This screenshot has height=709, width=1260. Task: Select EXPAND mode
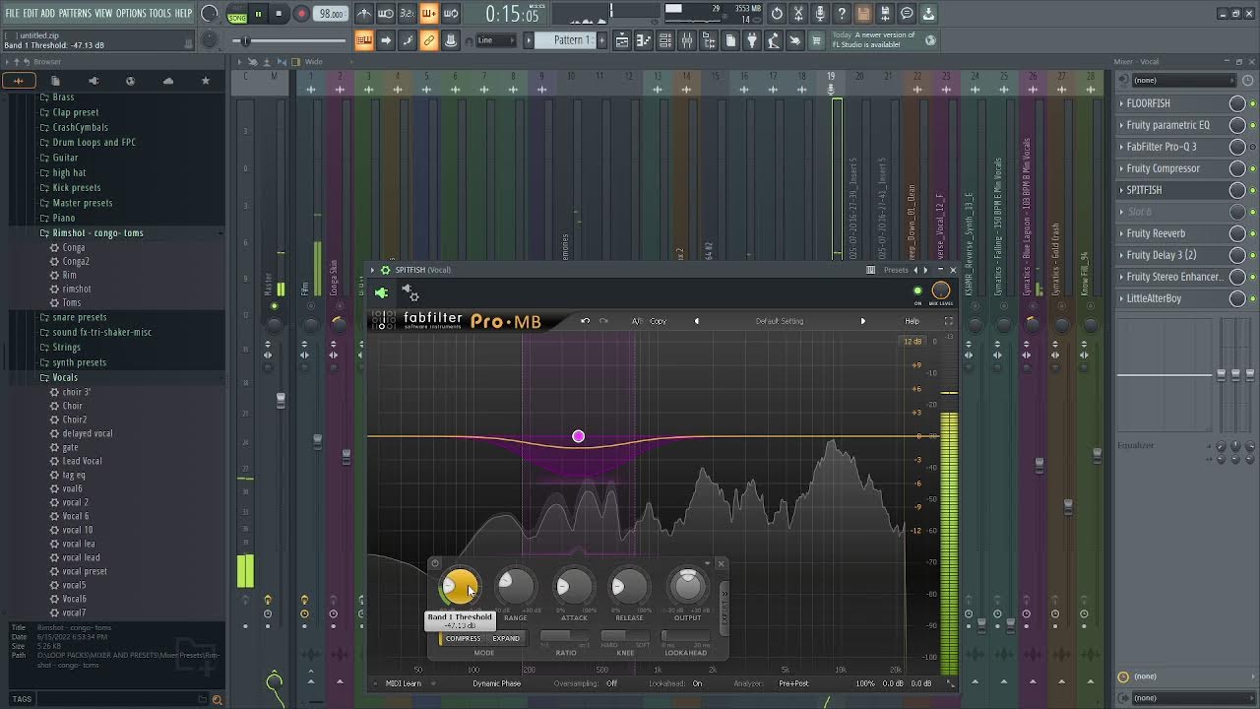pyautogui.click(x=506, y=638)
